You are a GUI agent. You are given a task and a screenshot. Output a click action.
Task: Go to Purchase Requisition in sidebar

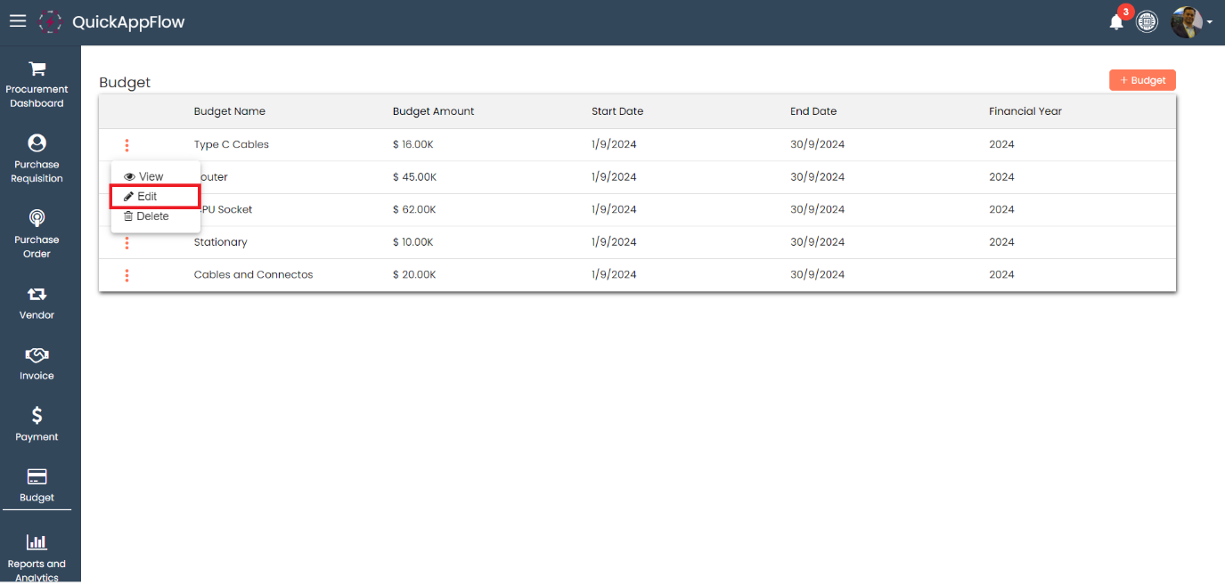[37, 158]
